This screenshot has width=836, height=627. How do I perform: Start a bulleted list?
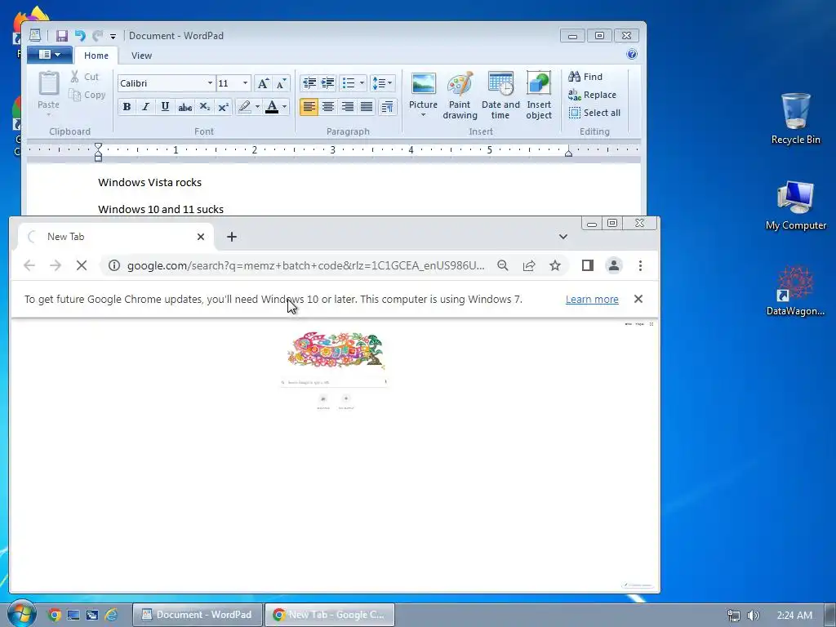349,83
